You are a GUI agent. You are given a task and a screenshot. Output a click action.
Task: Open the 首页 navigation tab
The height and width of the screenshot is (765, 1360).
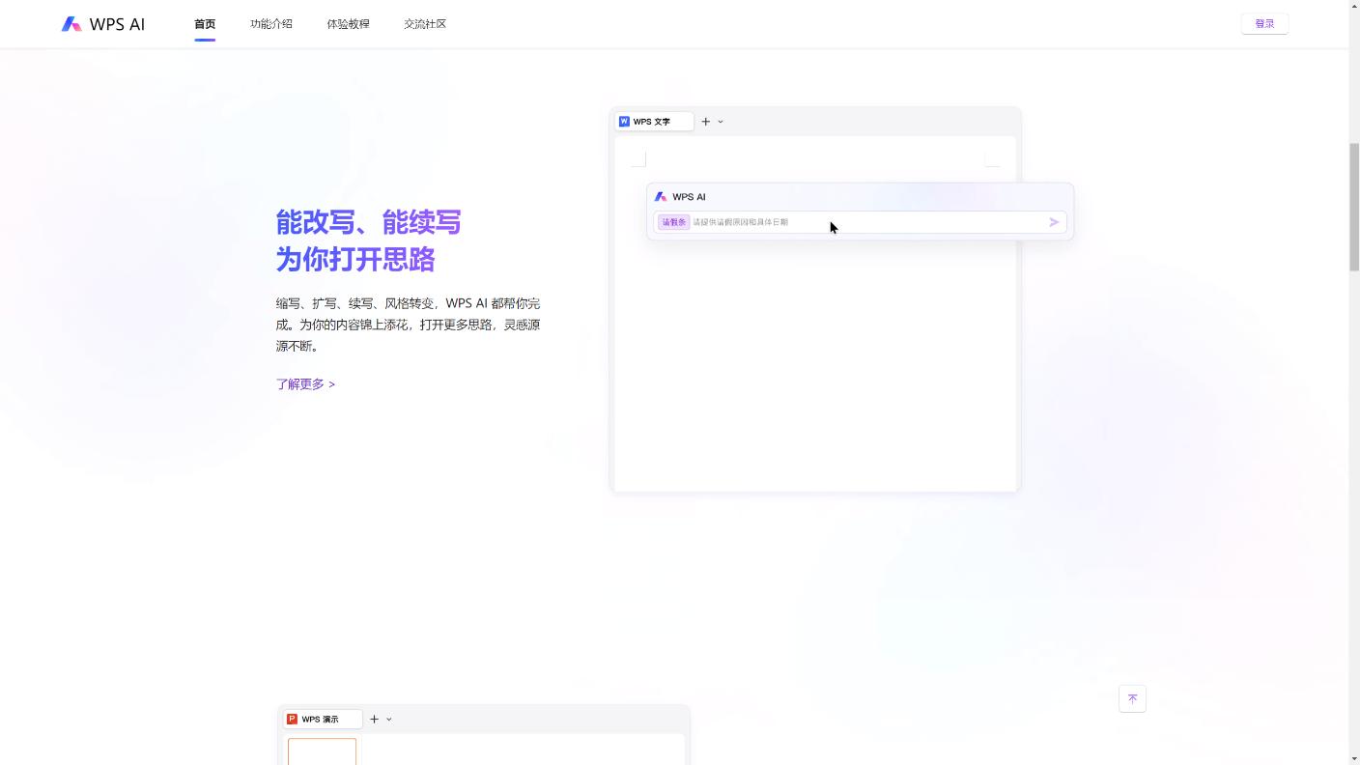tap(205, 24)
